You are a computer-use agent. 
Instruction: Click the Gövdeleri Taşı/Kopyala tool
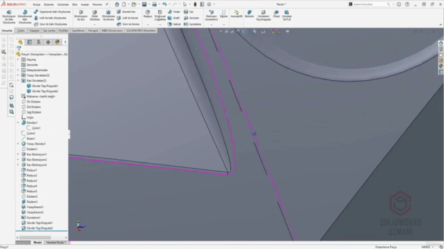[264, 15]
